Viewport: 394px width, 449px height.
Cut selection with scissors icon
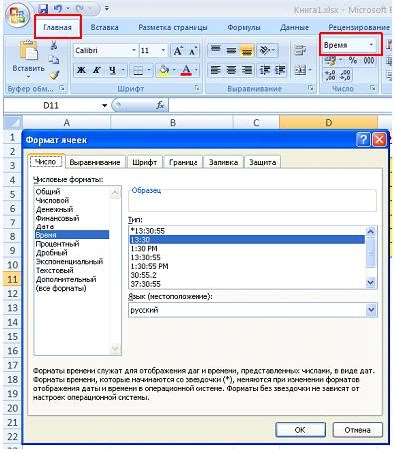[x=54, y=45]
